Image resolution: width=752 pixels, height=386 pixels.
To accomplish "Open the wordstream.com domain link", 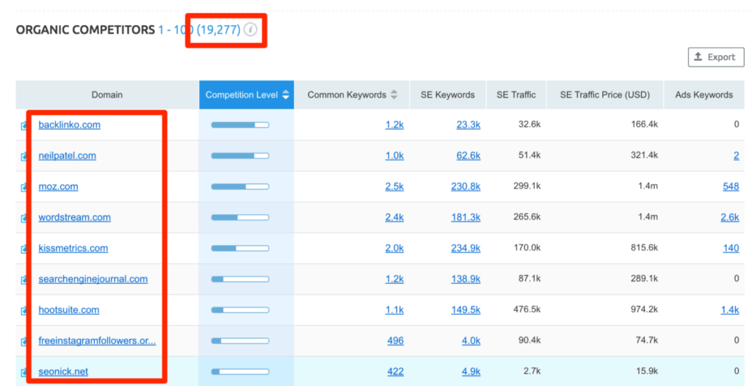I will coord(74,217).
